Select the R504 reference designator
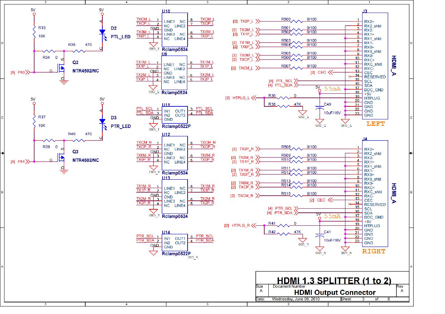Viewport: 445px width, 314px height. 286,45
